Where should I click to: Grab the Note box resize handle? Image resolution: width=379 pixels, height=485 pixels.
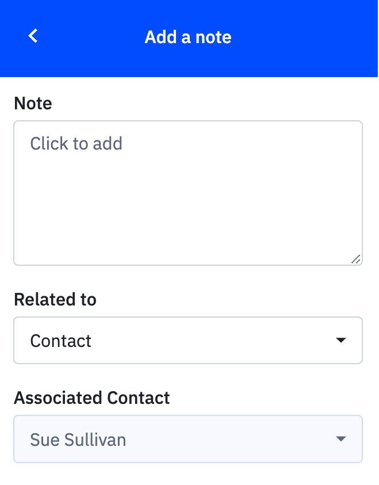coord(356,259)
